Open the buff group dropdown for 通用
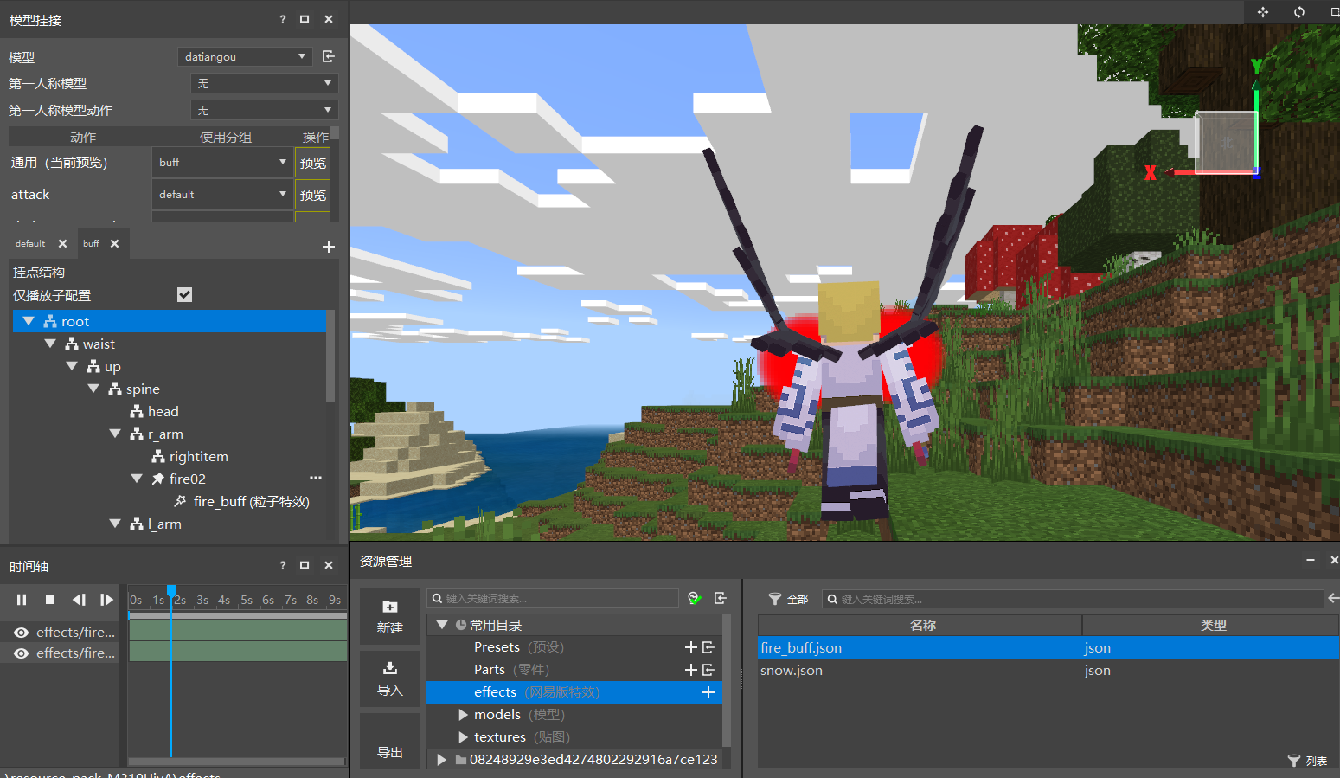Image resolution: width=1340 pixels, height=778 pixels. pyautogui.click(x=222, y=162)
